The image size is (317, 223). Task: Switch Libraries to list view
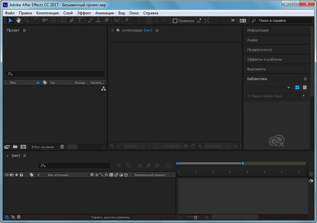[305, 87]
